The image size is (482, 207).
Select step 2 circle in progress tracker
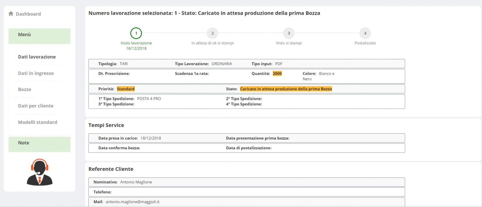pyautogui.click(x=213, y=33)
